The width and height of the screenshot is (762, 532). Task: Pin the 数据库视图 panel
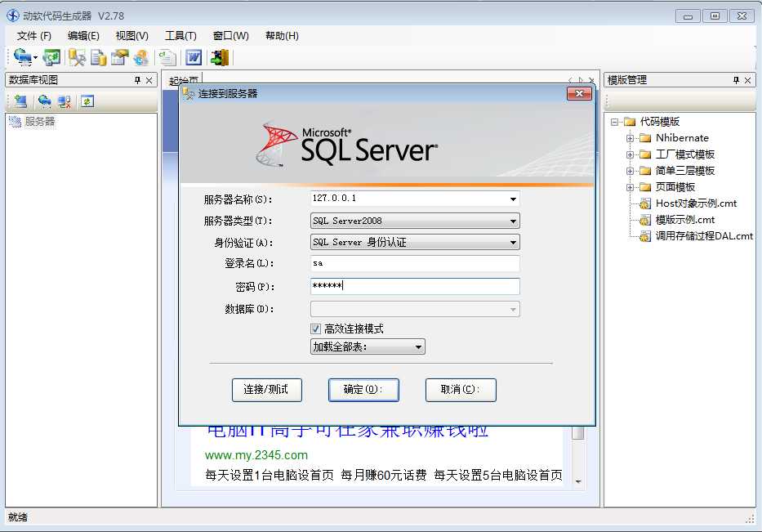point(137,80)
